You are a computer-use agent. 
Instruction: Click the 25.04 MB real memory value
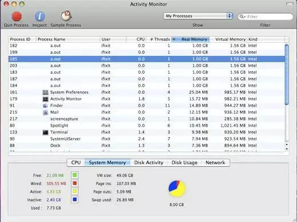tap(199, 92)
